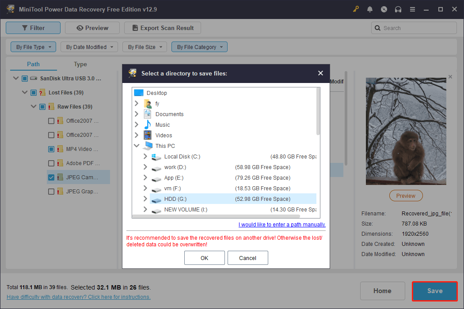The image size is (464, 309).
Task: Click the Search input field
Action: tap(414, 28)
